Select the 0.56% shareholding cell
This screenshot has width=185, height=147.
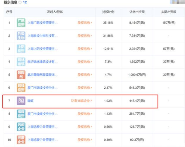tap(108, 127)
